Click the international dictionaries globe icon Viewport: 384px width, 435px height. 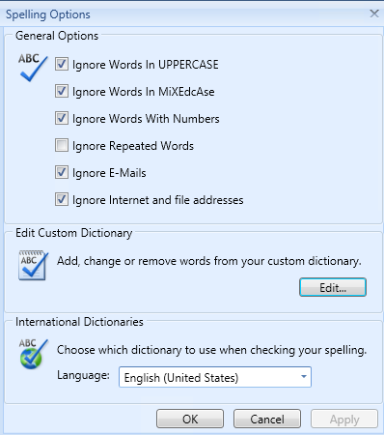point(33,354)
